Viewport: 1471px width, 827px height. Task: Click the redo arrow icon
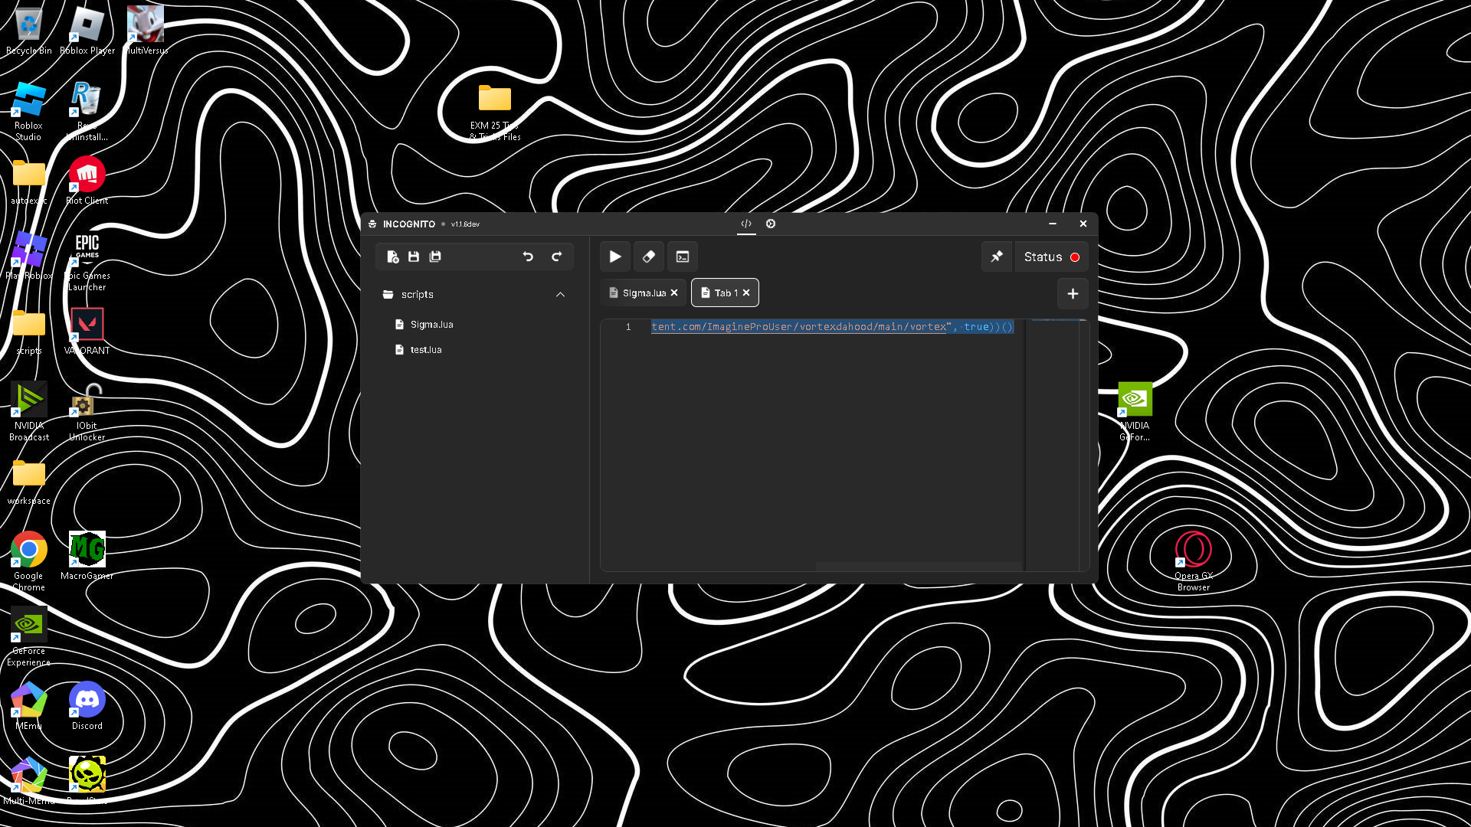(x=557, y=257)
